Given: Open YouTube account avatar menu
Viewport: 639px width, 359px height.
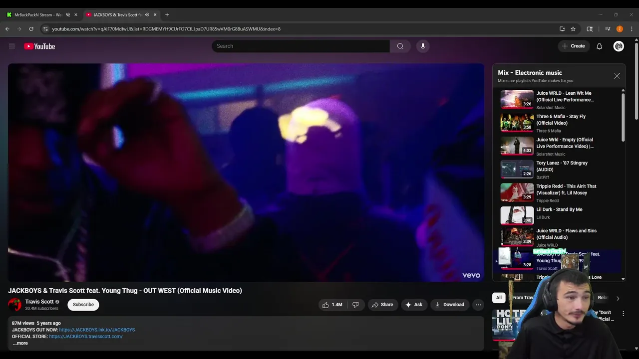Looking at the screenshot, I should (619, 46).
